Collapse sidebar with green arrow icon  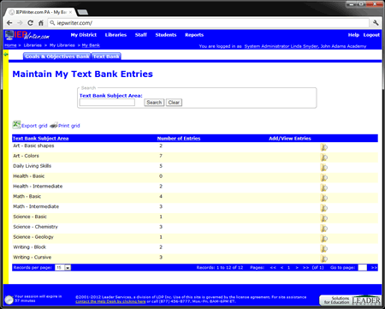tap(6, 54)
